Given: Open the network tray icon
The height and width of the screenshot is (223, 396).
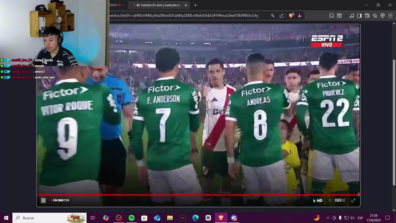Looking at the screenshot, I should click(346, 218).
